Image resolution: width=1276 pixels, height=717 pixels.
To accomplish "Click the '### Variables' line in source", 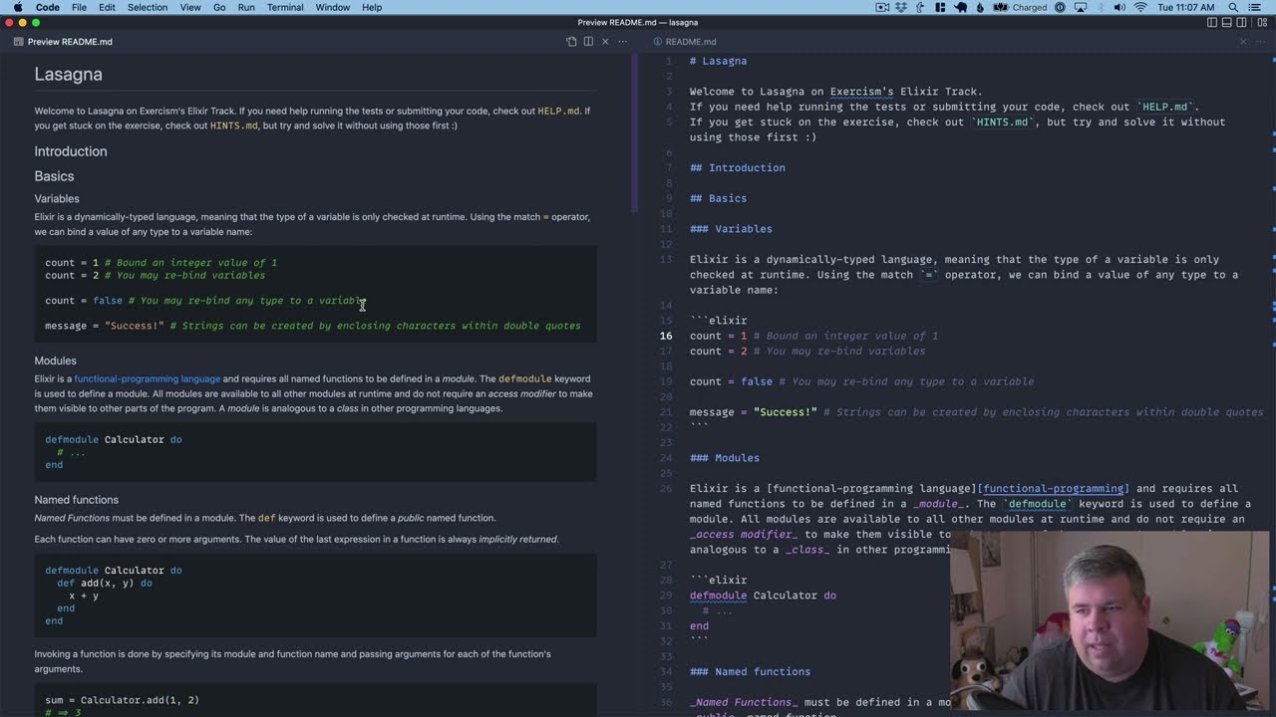I will click(x=731, y=229).
